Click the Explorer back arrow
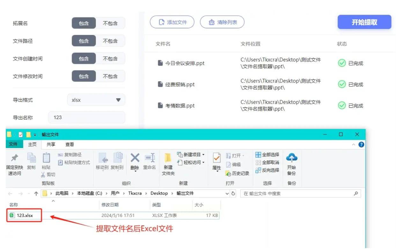 pos(10,193)
